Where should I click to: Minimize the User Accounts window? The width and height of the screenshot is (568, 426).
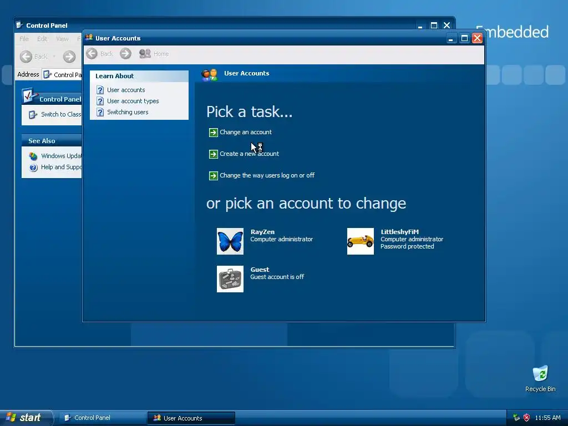451,38
